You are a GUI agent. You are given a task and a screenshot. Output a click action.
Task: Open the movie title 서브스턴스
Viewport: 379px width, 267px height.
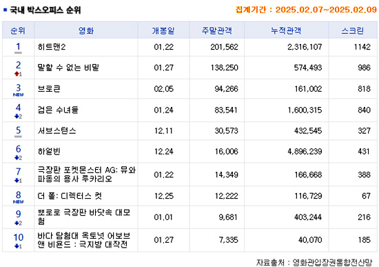(x=57, y=130)
